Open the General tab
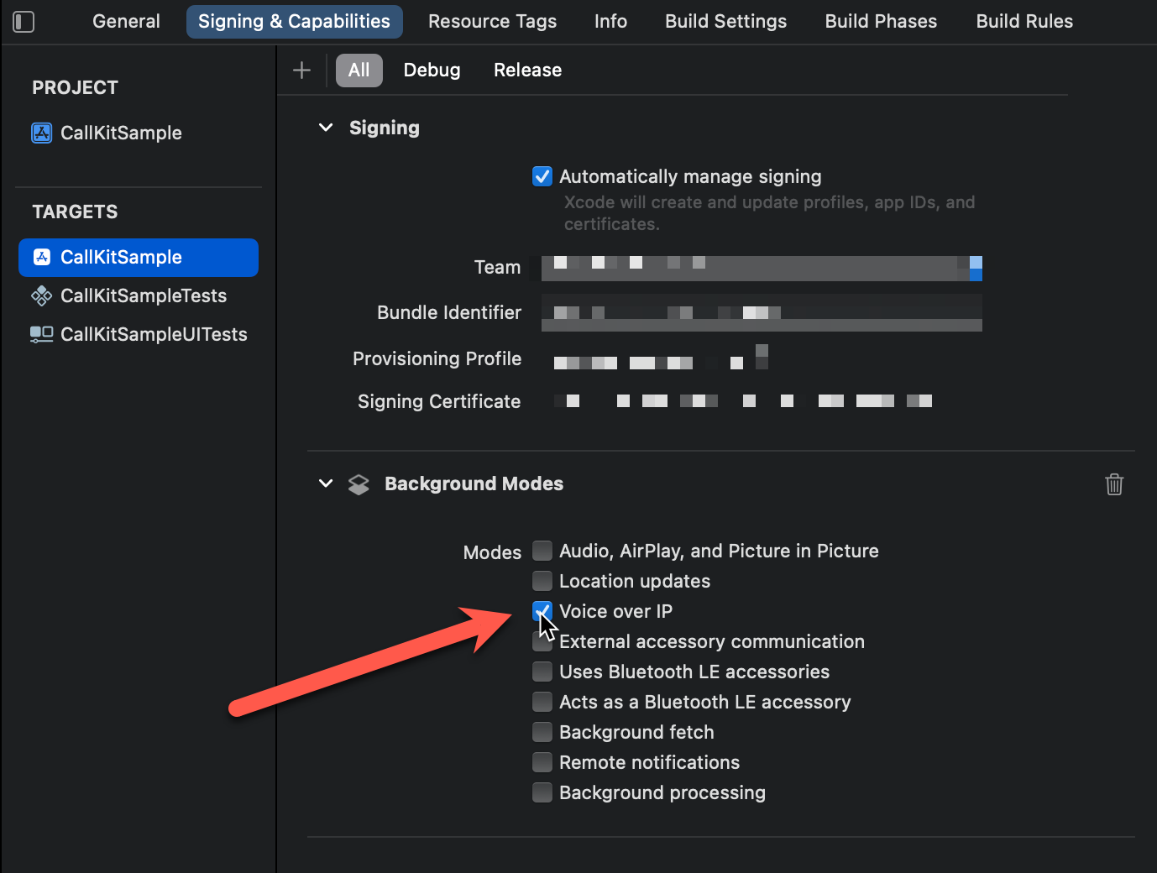The image size is (1157, 873). tap(126, 21)
